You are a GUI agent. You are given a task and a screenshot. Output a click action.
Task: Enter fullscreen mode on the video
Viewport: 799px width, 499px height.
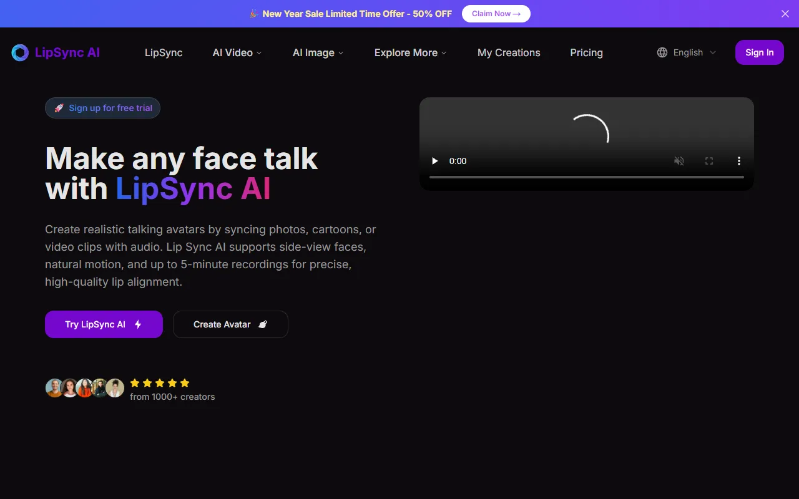pos(709,161)
